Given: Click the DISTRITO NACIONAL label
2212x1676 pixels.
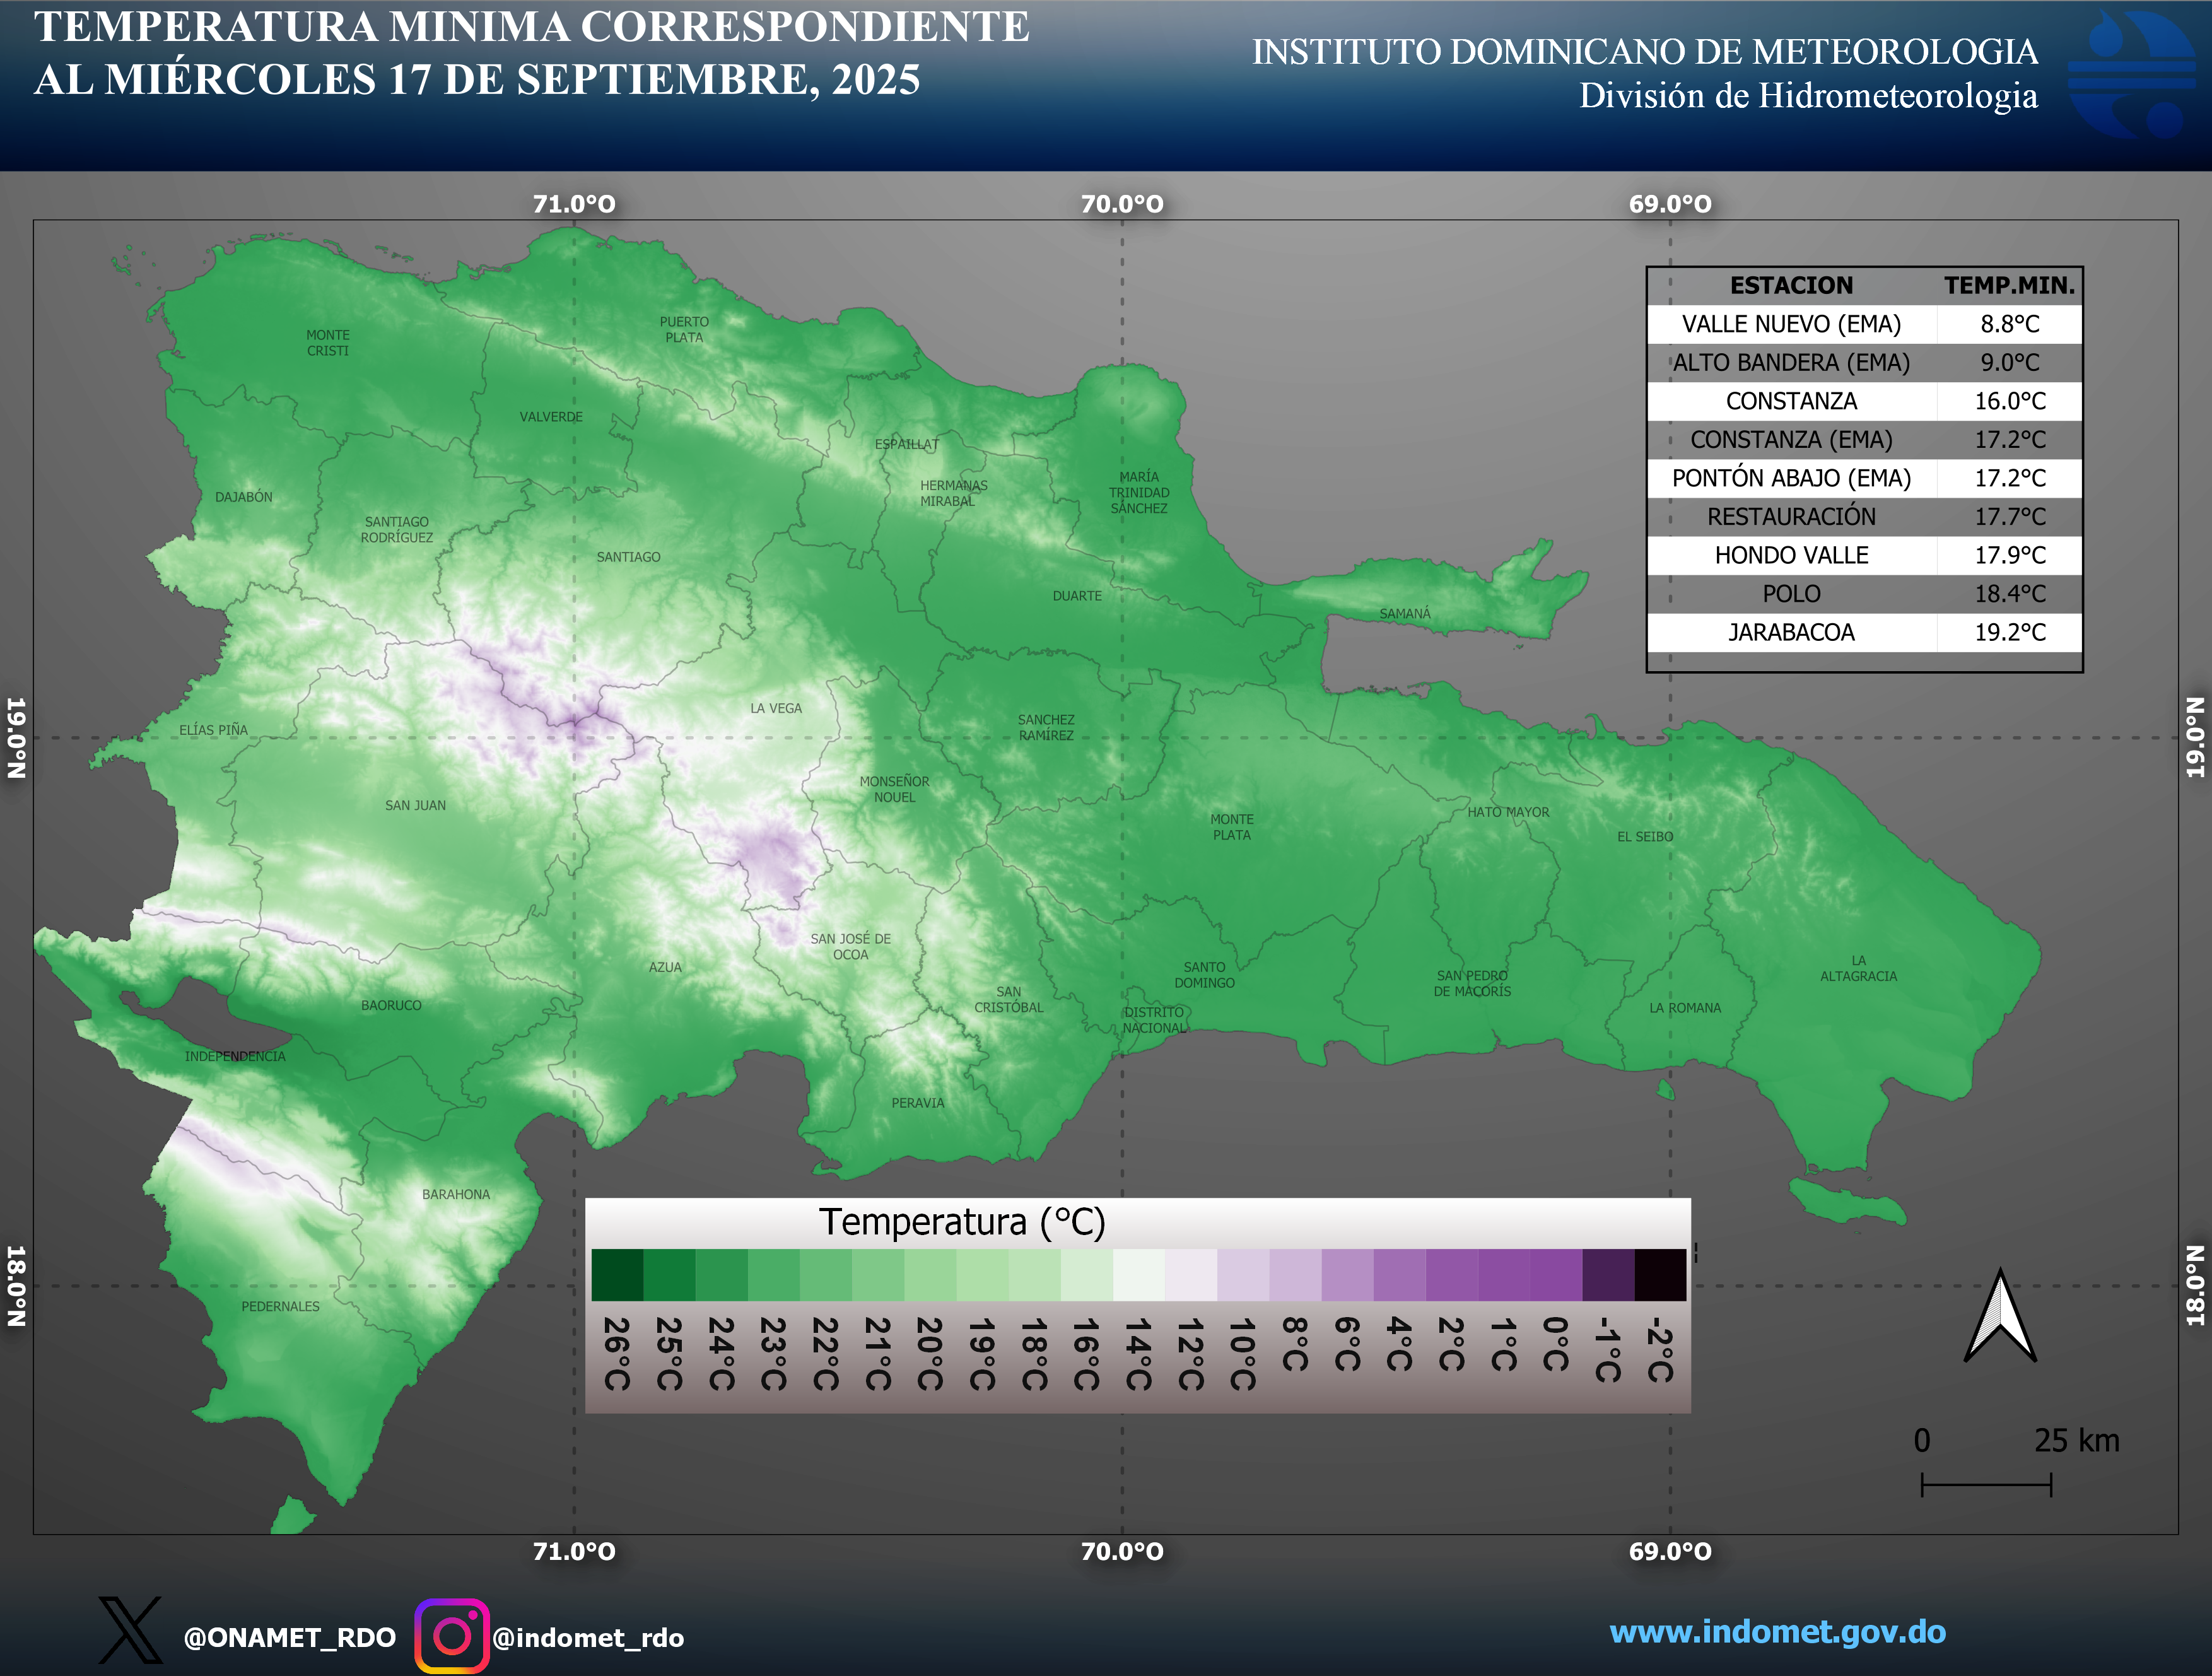Looking at the screenshot, I should 1154,1020.
